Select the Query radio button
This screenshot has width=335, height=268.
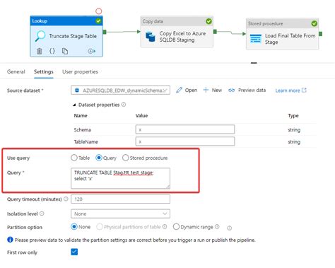pyautogui.click(x=99, y=158)
